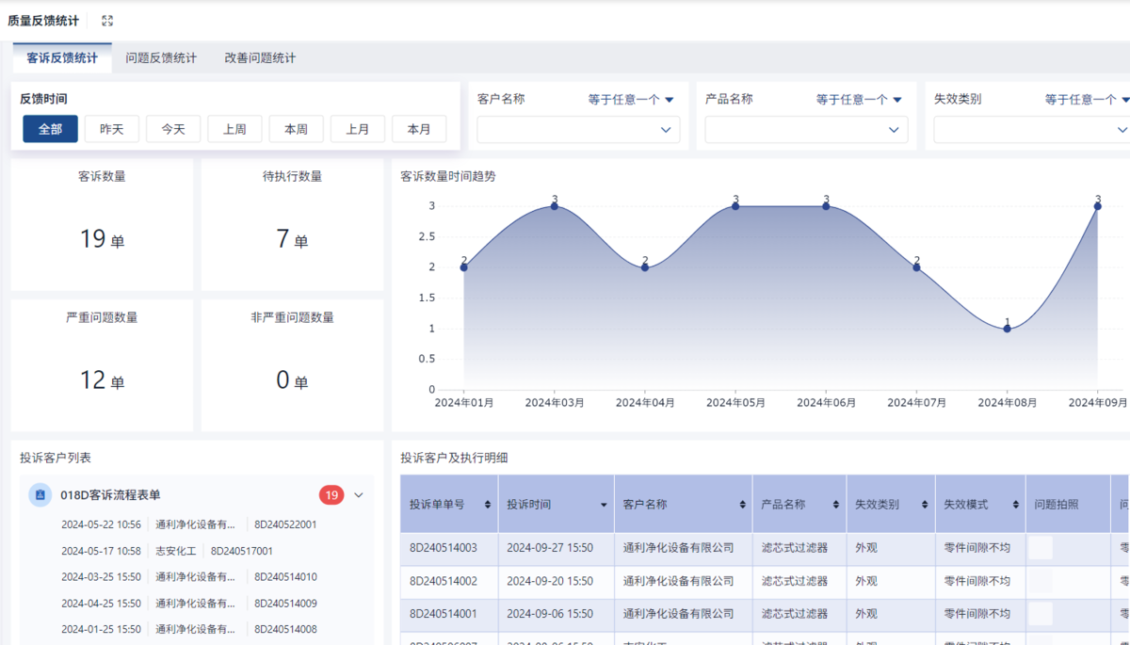Select the 昨天 time filter

[x=111, y=129]
